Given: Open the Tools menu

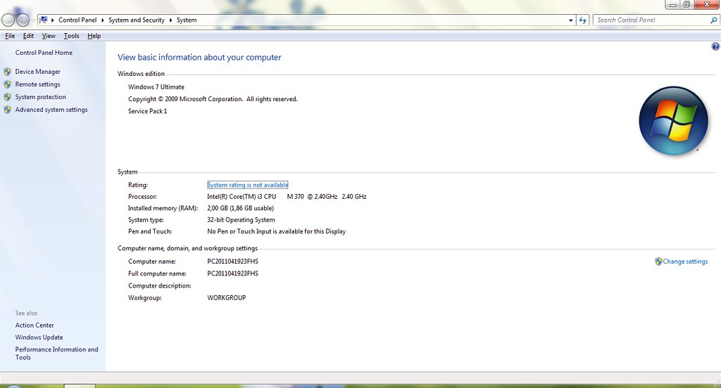Looking at the screenshot, I should pos(71,36).
